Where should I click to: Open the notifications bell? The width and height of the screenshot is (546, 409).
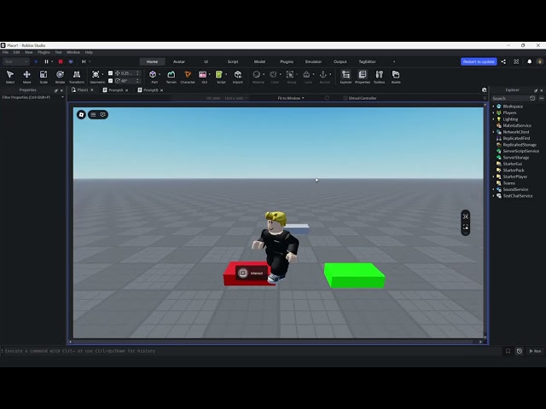pyautogui.click(x=529, y=61)
